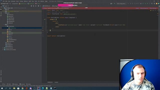Collapse the job-helper-web root folder
This screenshot has height=90, width=160.
(x=3, y=8)
